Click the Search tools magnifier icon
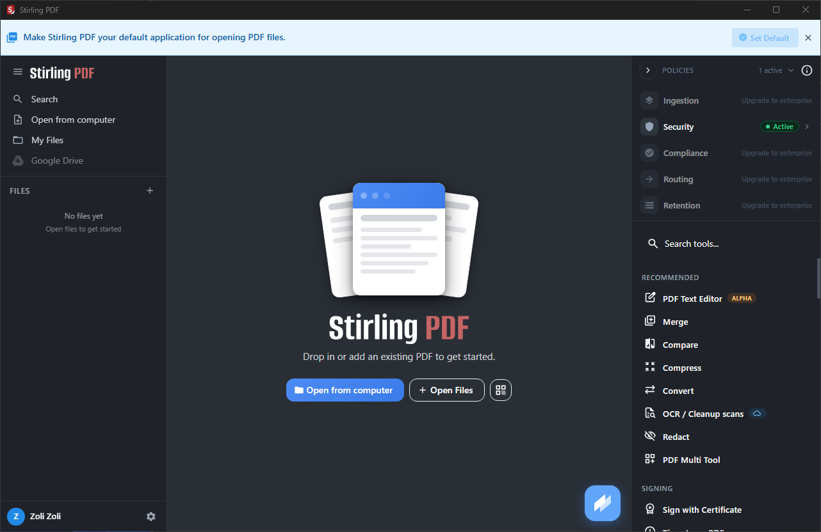The image size is (821, 532). click(653, 244)
